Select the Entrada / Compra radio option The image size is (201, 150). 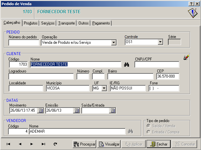point(149,132)
